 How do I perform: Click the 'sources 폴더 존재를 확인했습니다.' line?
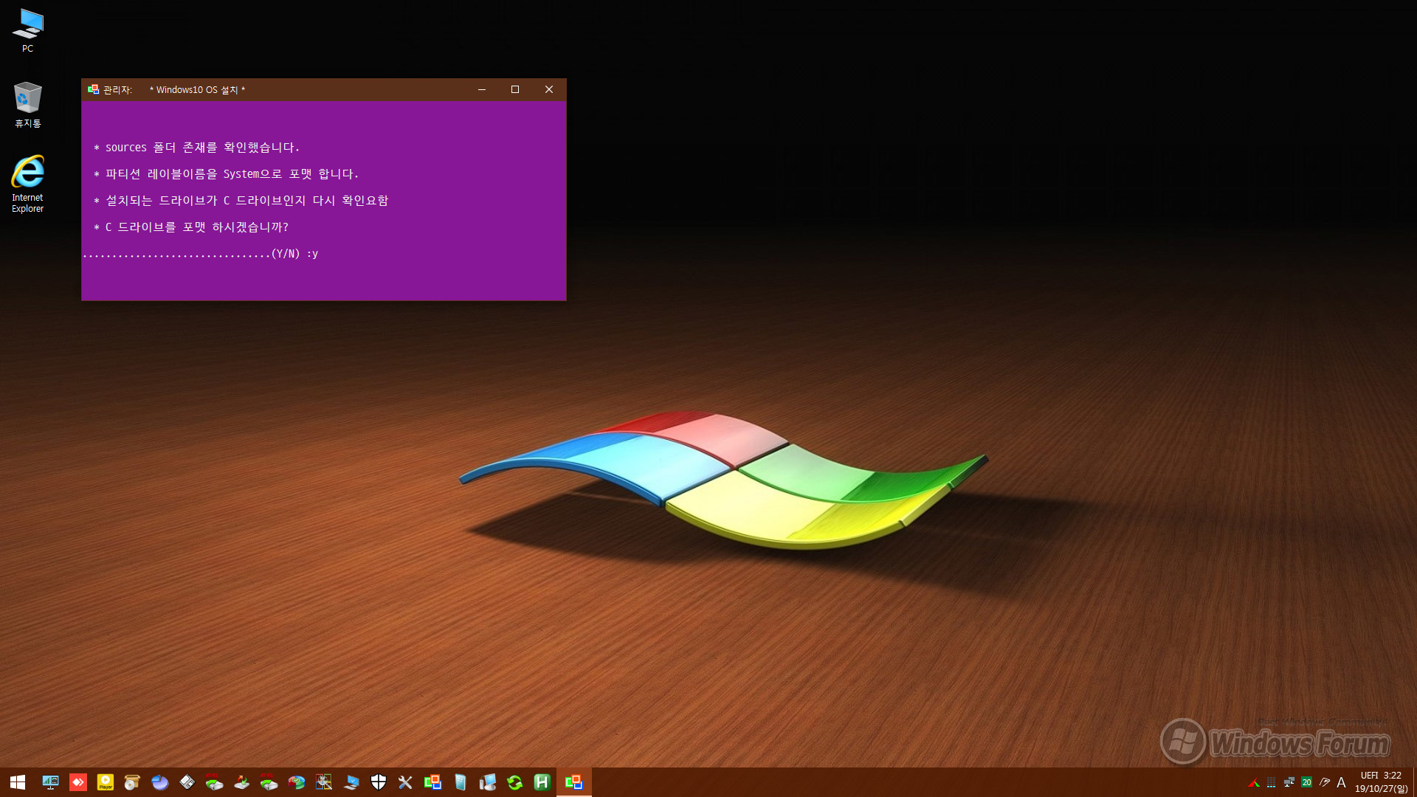pyautogui.click(x=202, y=148)
